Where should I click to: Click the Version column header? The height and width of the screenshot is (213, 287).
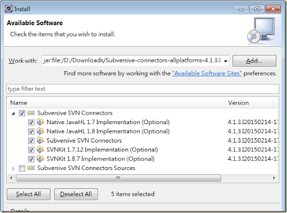252,103
